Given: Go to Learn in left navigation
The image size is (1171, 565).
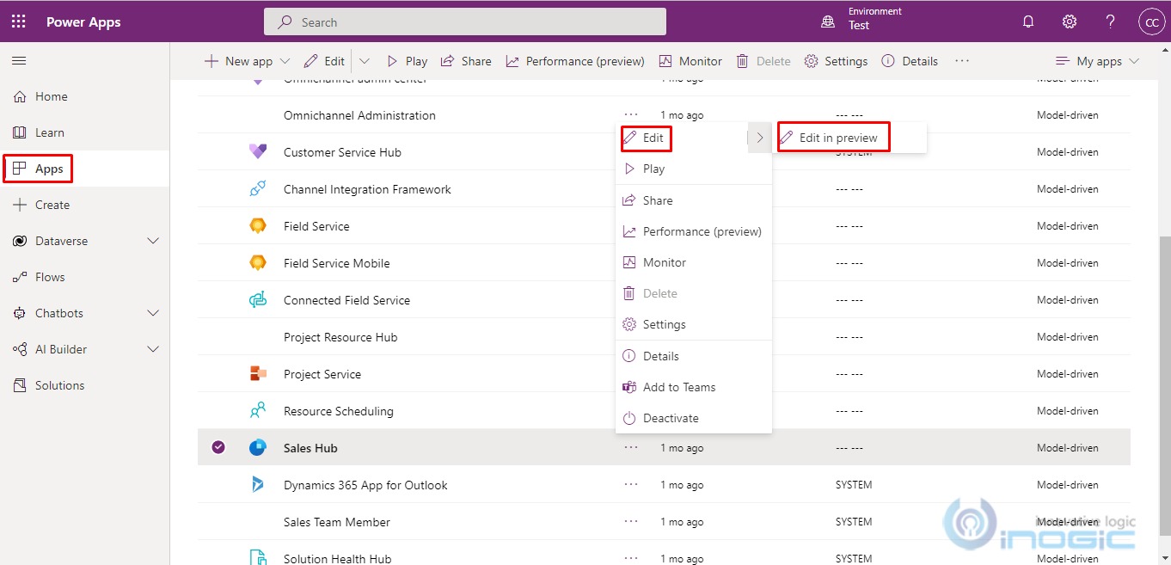Looking at the screenshot, I should click(x=84, y=132).
